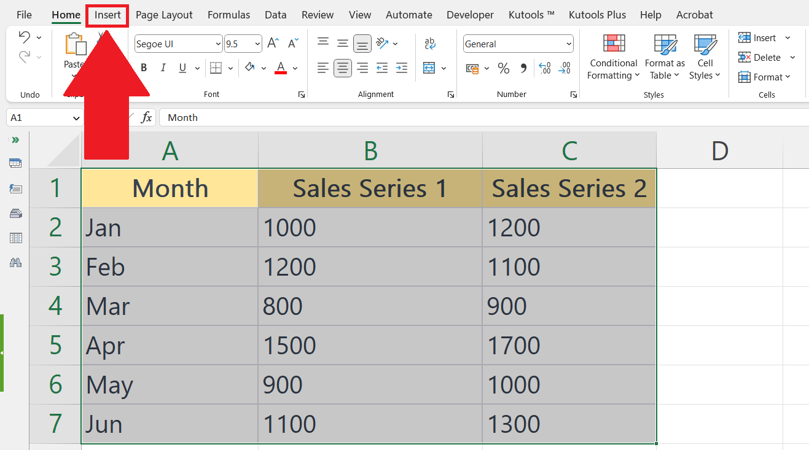Align text left
Viewport: 809px width, 450px height.
click(323, 68)
